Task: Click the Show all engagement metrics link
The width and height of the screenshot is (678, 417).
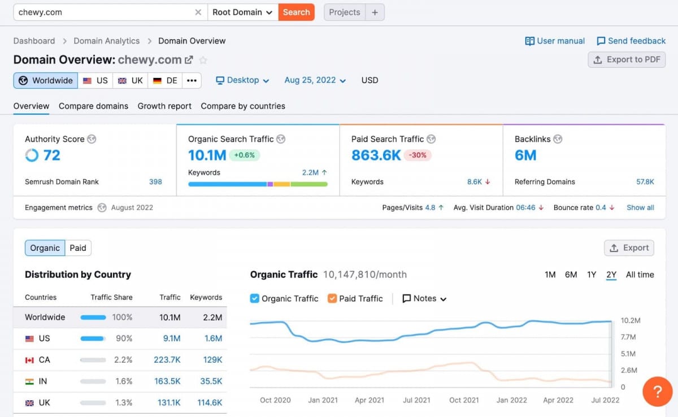Action: pos(640,207)
